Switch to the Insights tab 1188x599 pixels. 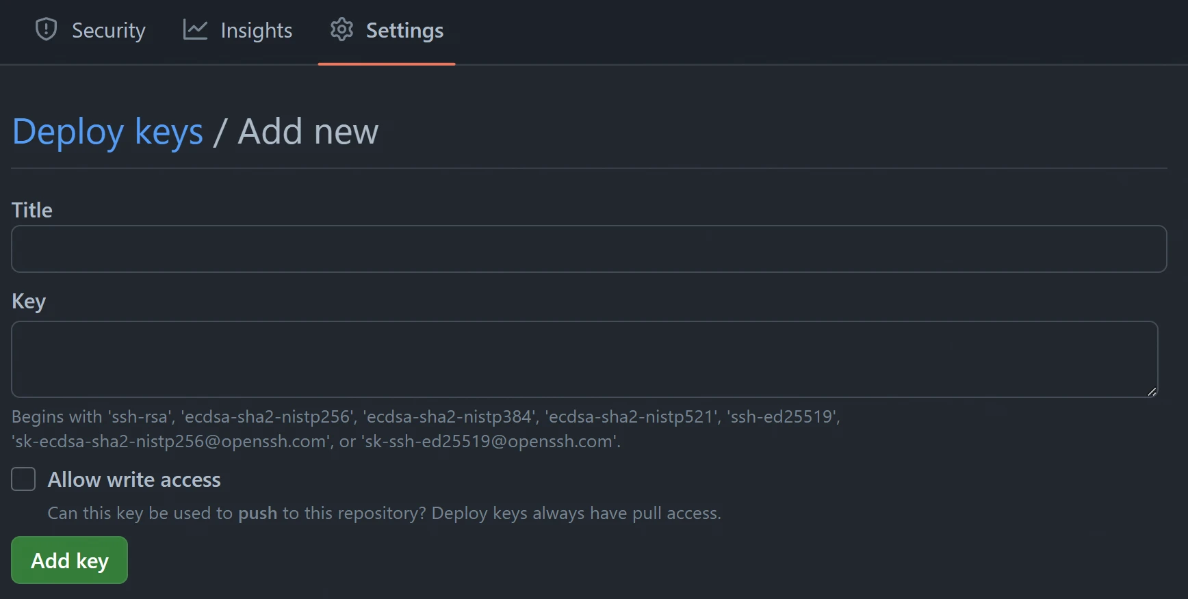(256, 31)
